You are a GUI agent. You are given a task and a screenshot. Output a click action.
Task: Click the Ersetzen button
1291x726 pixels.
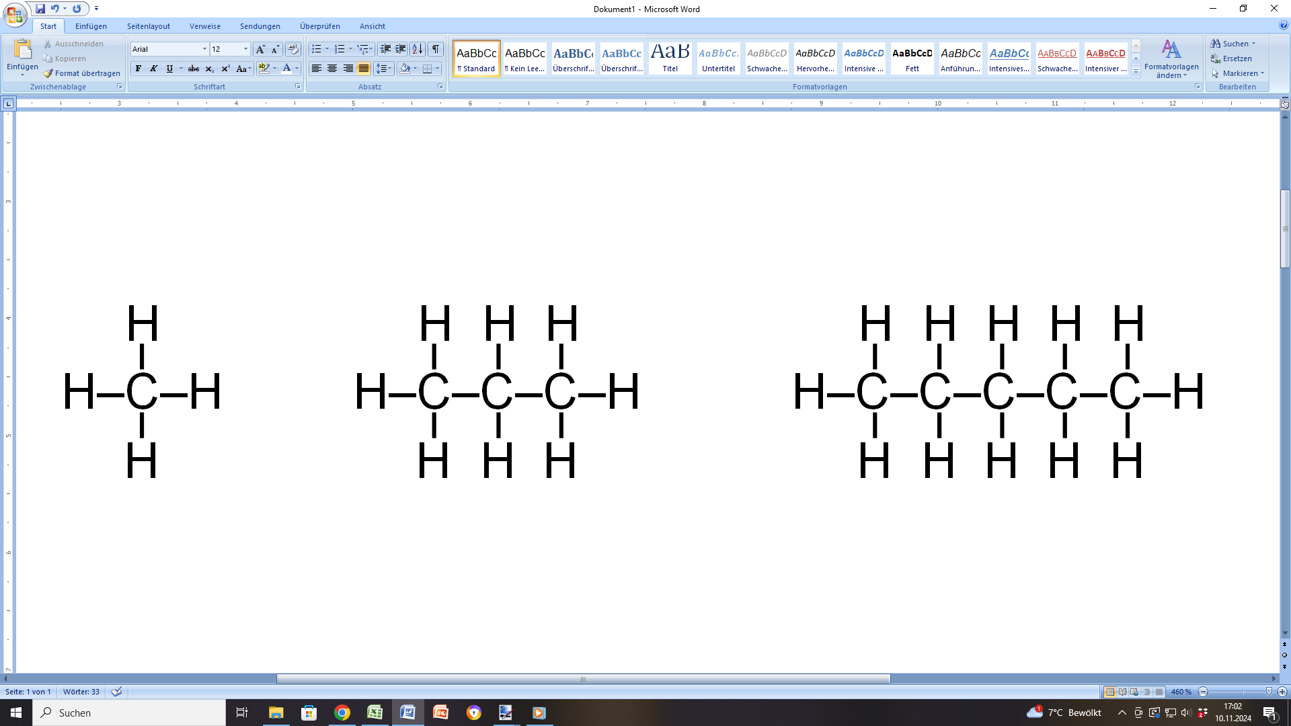tap(1231, 58)
